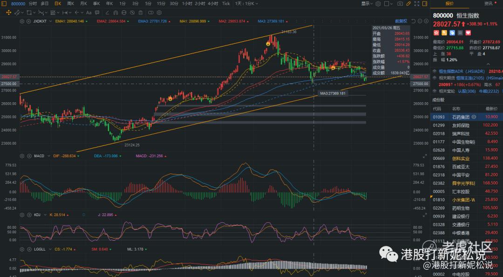Expand the LGGLL indicator dropdown
Image resolution: width=503 pixels, height=277 pixels.
49,249
